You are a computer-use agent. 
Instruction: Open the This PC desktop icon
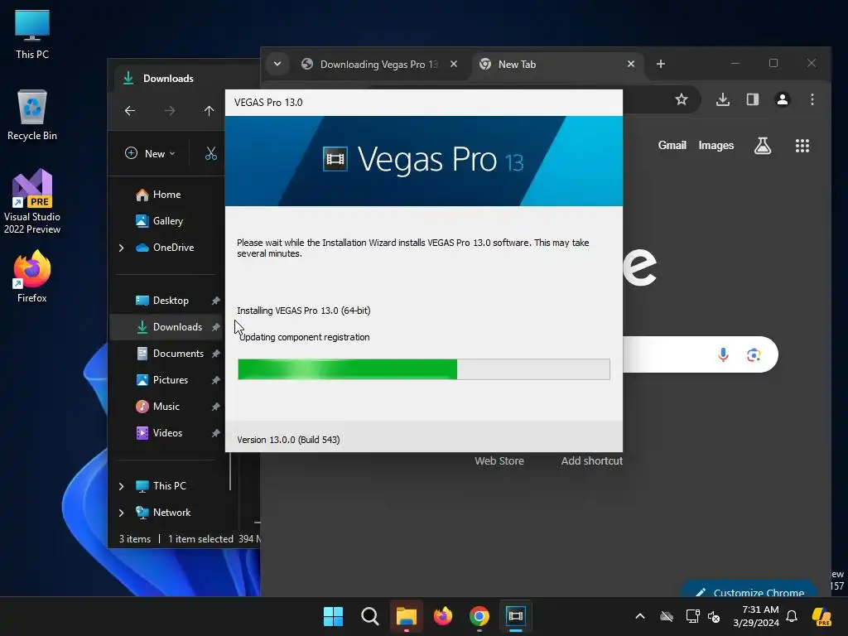click(32, 34)
